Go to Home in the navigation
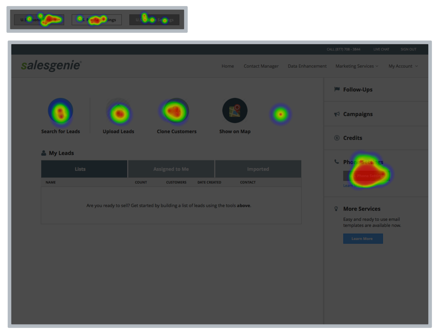 [x=228, y=66]
